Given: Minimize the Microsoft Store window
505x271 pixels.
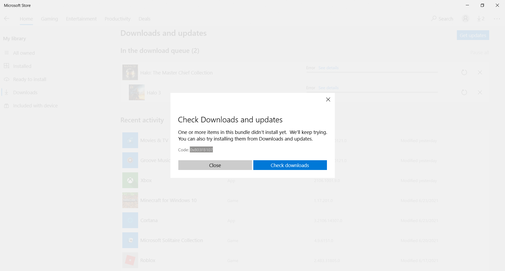Looking at the screenshot, I should coord(467,5).
